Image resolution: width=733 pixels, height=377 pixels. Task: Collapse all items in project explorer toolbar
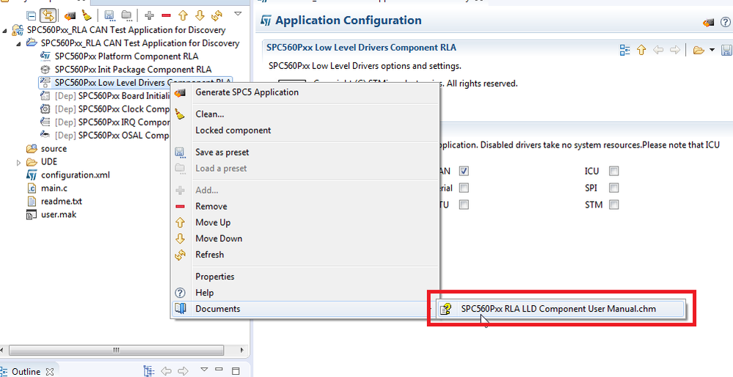31,15
